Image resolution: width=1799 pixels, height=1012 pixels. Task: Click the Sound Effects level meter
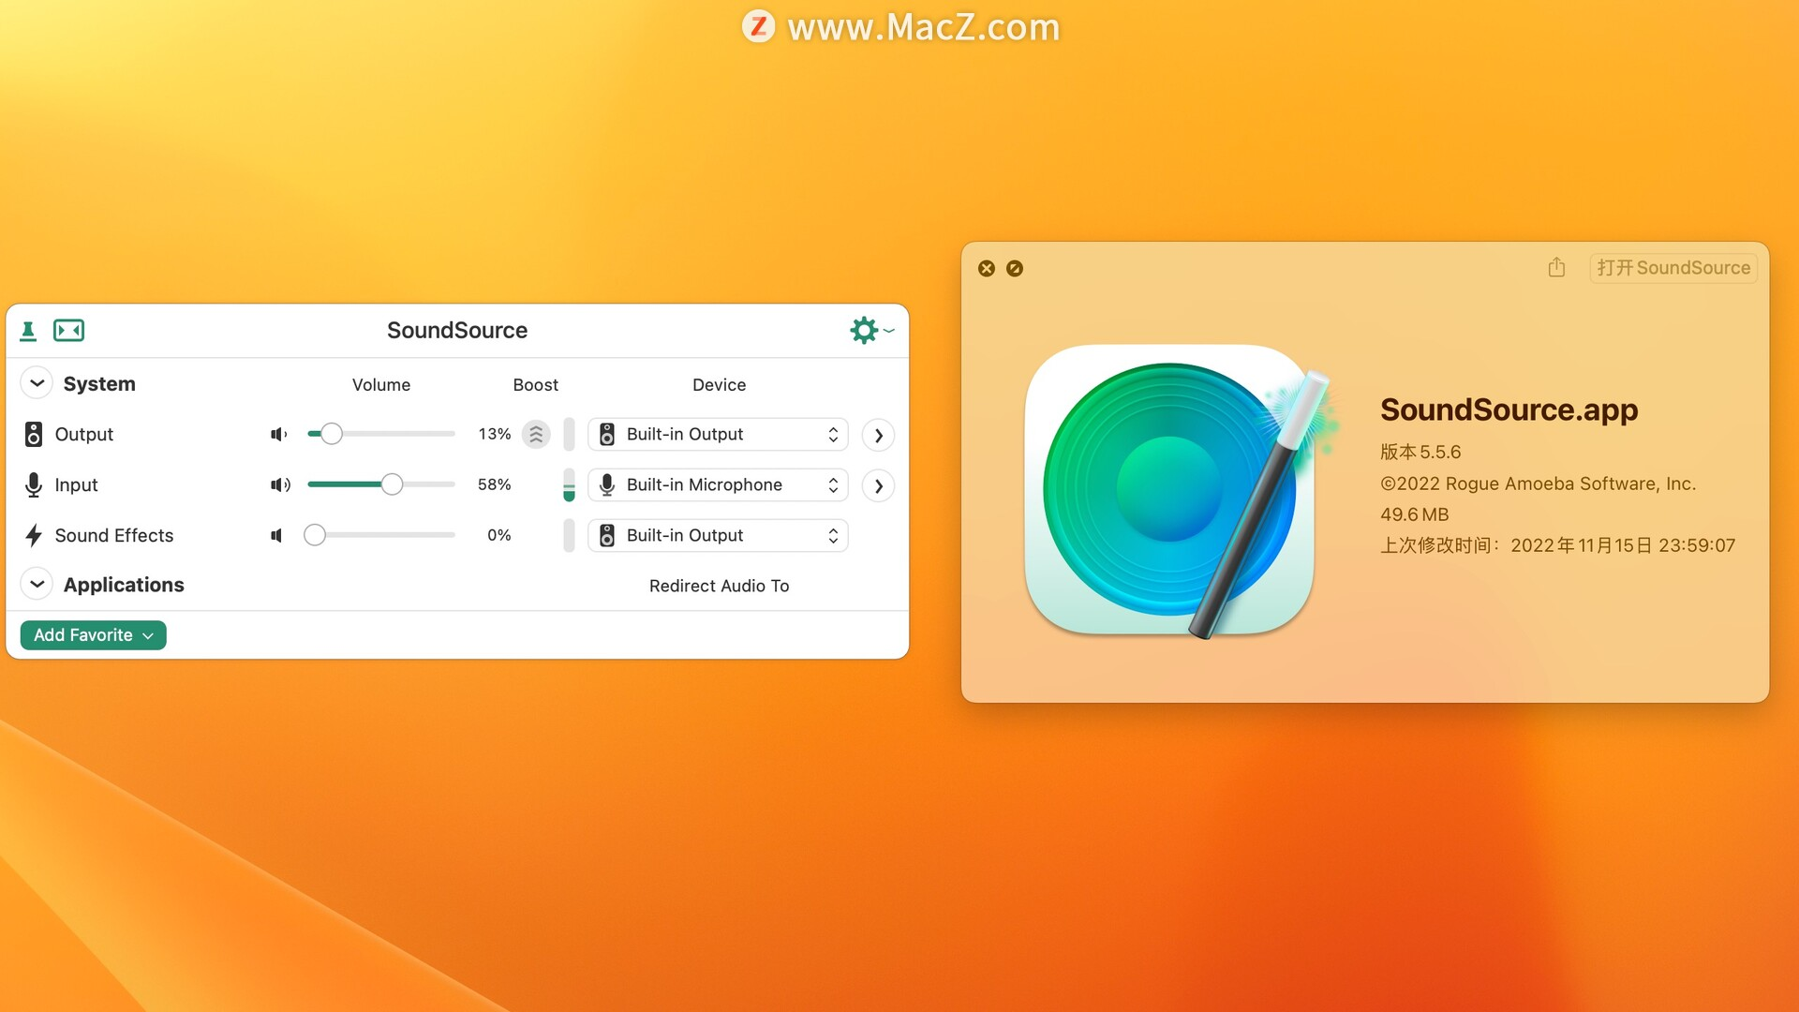569,536
